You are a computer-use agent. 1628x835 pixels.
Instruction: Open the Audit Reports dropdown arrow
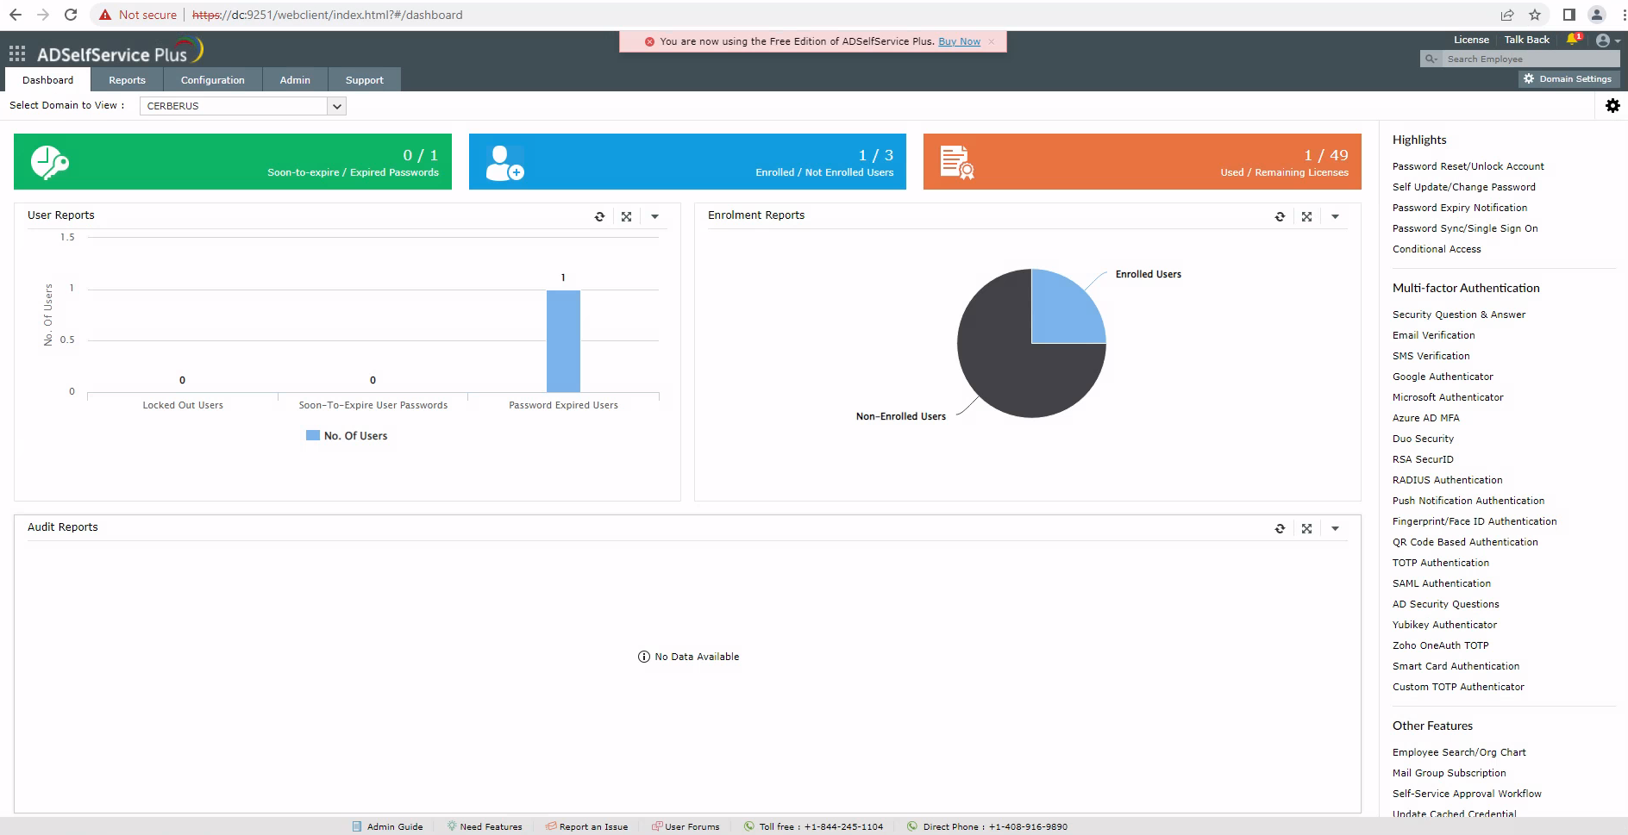click(x=1336, y=529)
